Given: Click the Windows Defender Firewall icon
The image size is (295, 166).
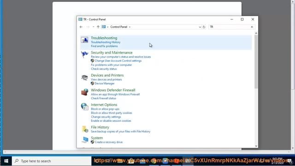Looking at the screenshot, I should coord(84,92).
